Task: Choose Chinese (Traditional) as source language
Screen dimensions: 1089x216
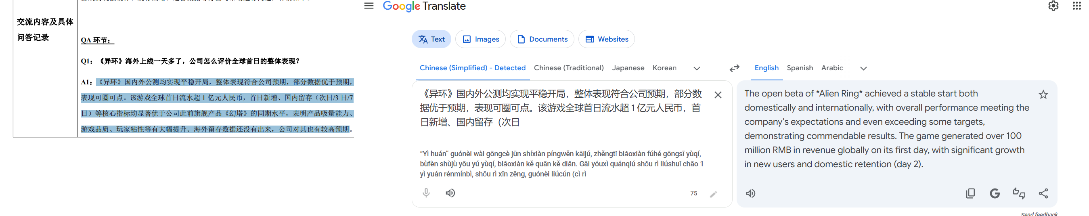Action: tap(569, 68)
